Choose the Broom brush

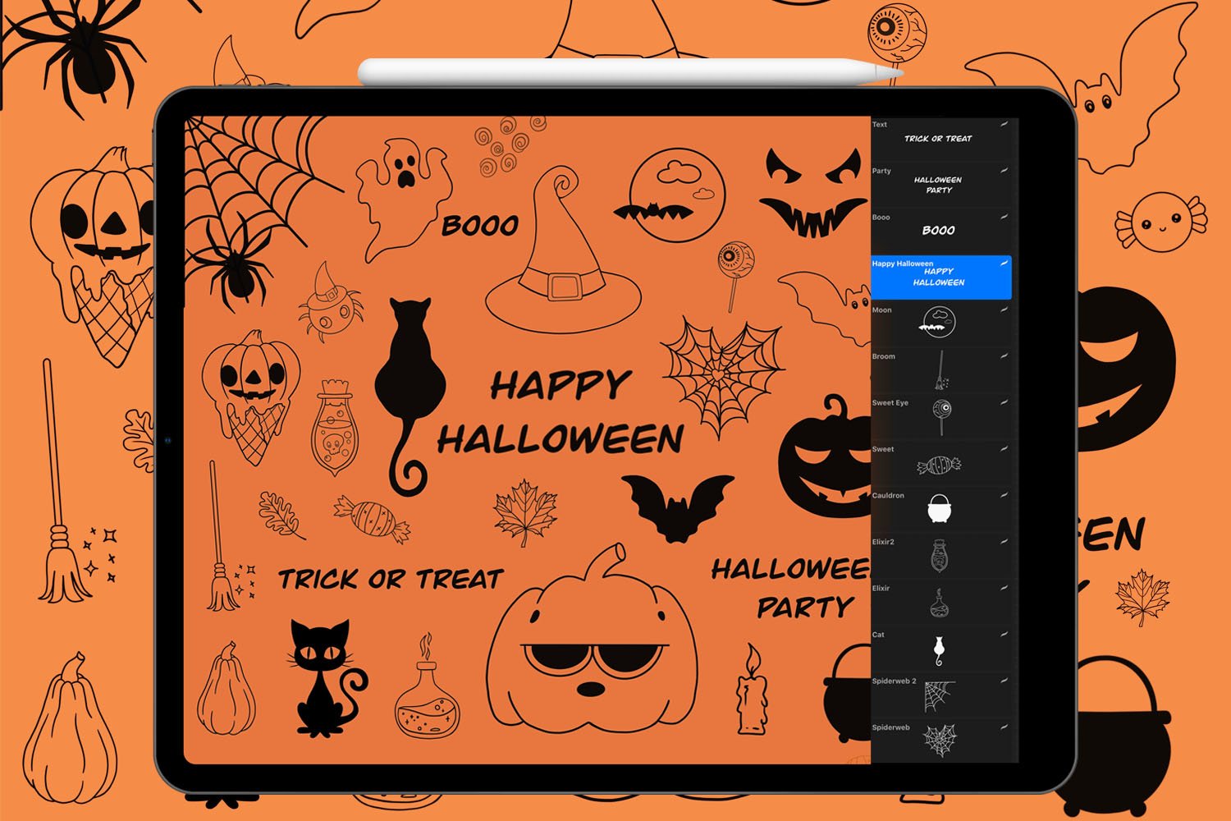(940, 369)
